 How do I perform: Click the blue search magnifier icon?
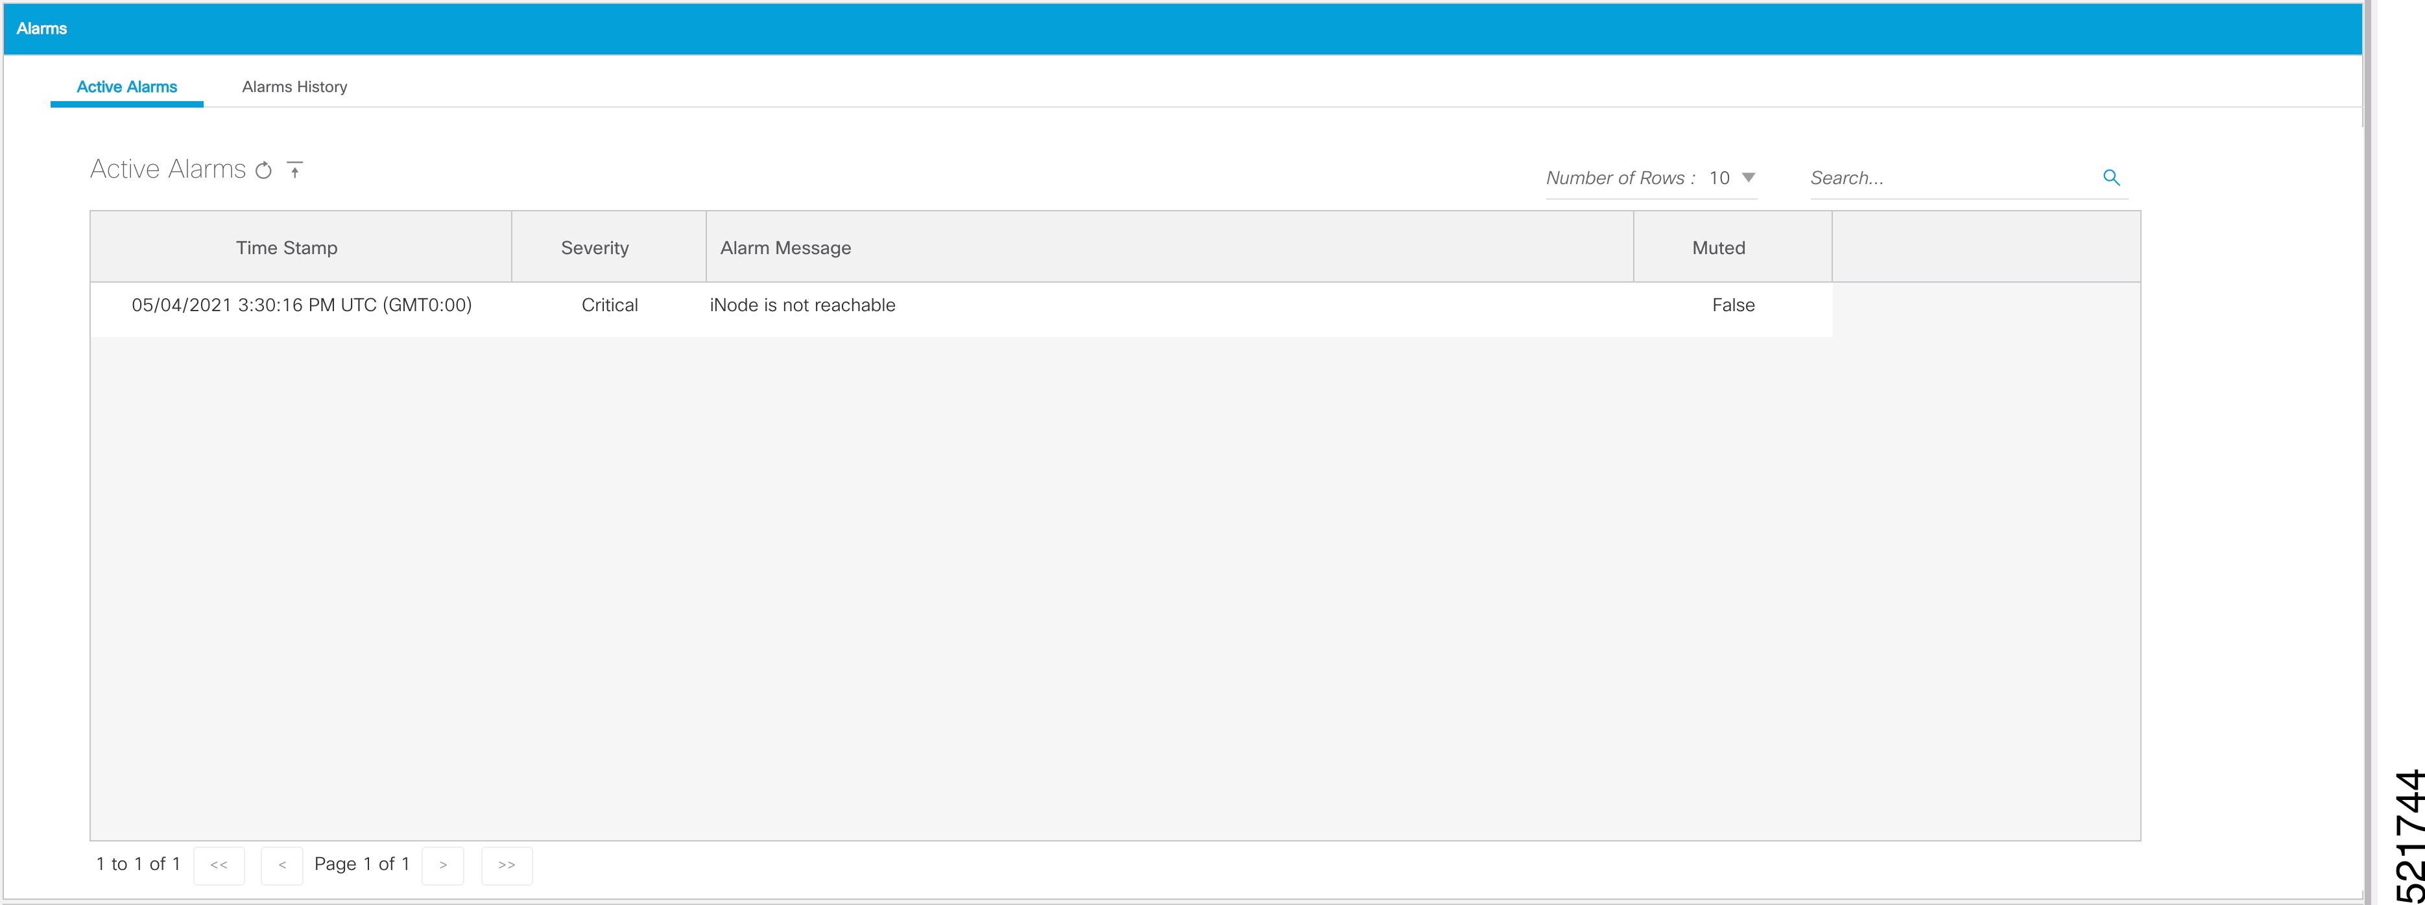[x=2112, y=177]
